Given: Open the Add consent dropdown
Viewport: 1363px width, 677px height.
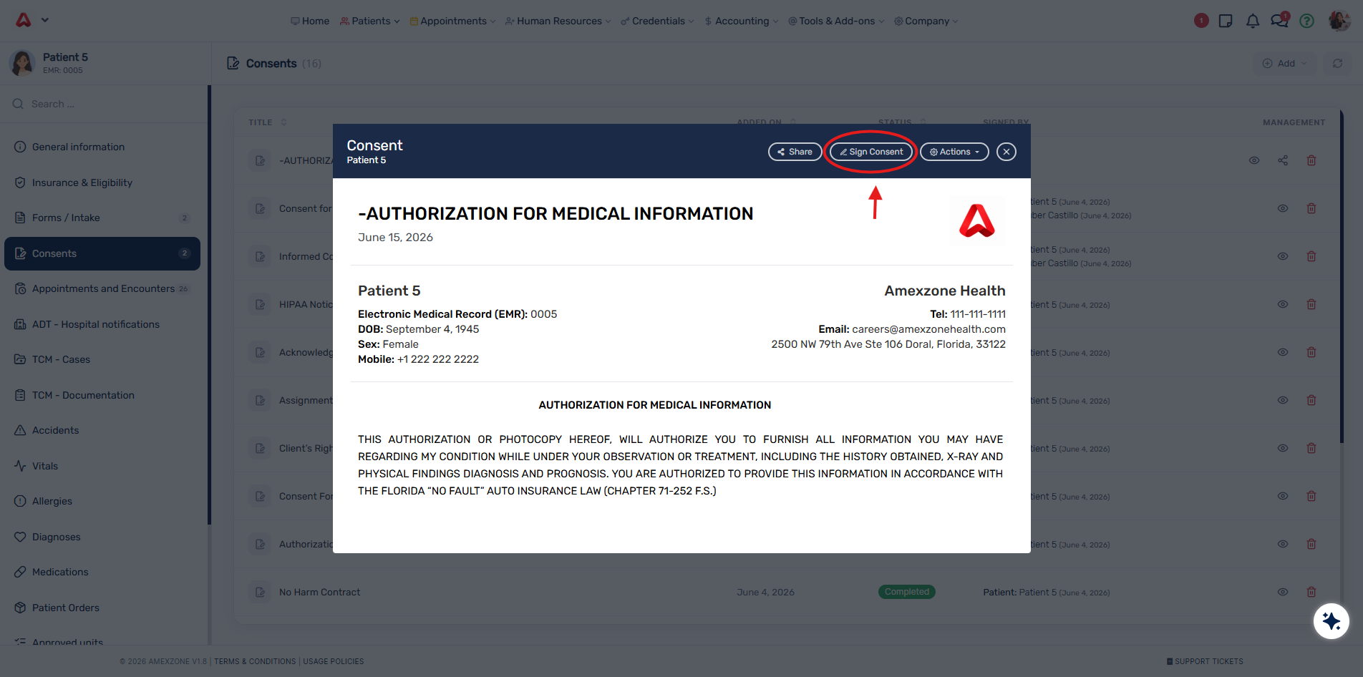Looking at the screenshot, I should tap(1285, 63).
